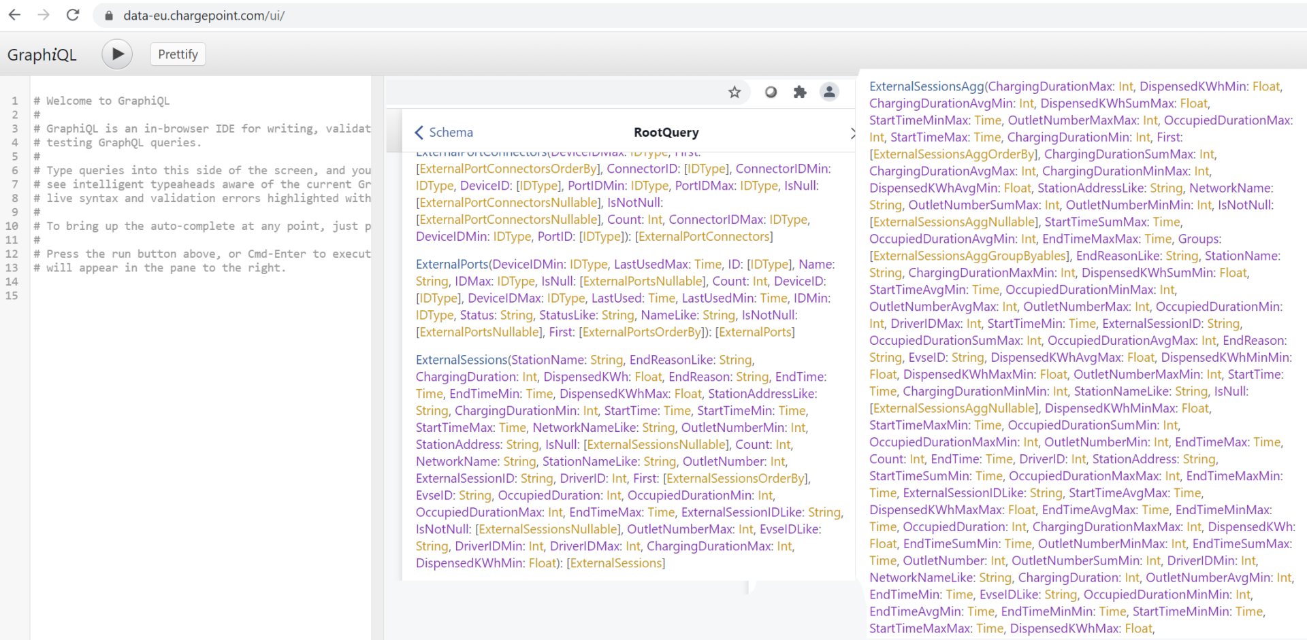Click the StatusLike argument in ExternalPorts
Screen dimensions: 1307x640
pyautogui.click(x=568, y=315)
